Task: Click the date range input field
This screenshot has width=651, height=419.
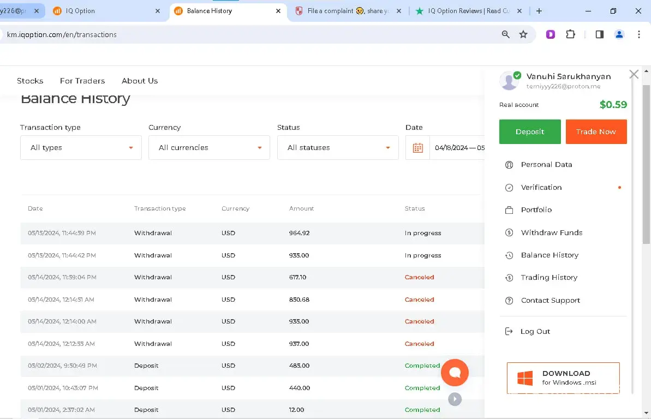Action: pos(458,148)
